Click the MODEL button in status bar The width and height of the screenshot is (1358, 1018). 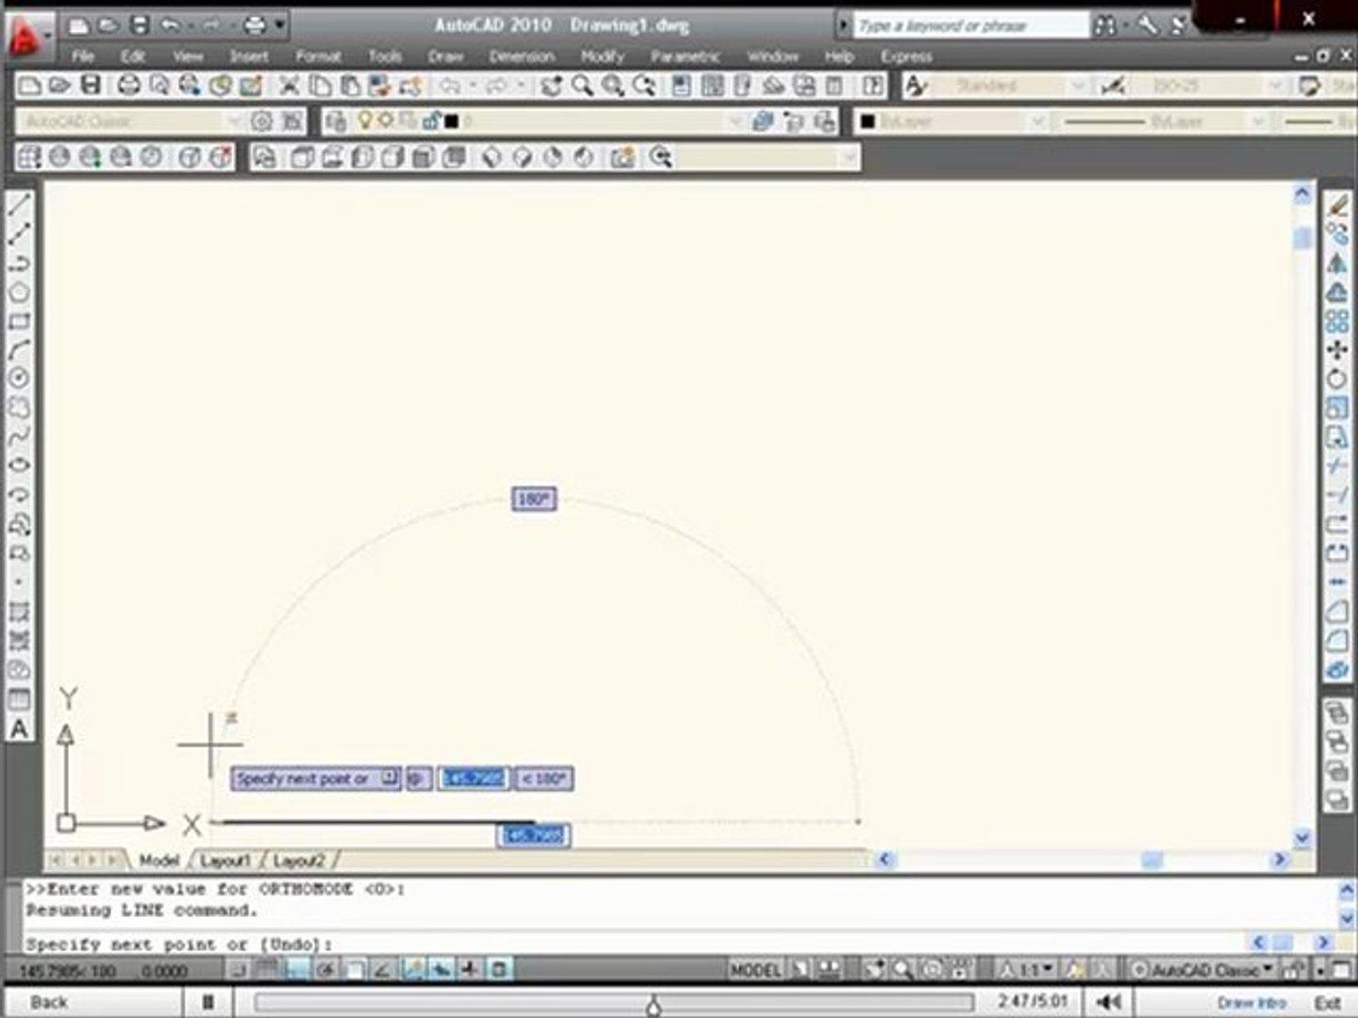click(754, 969)
